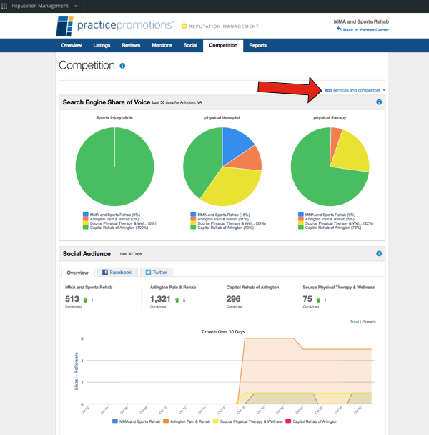Click the yellow slice of physical therapy pie

coord(351,152)
